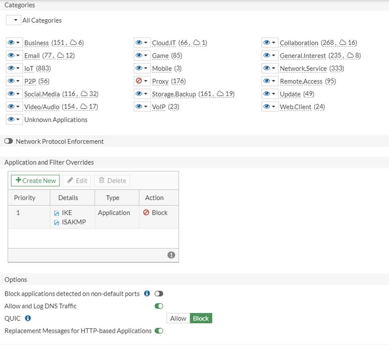Turn off Allow and Log DNS Traffic

pos(159,306)
